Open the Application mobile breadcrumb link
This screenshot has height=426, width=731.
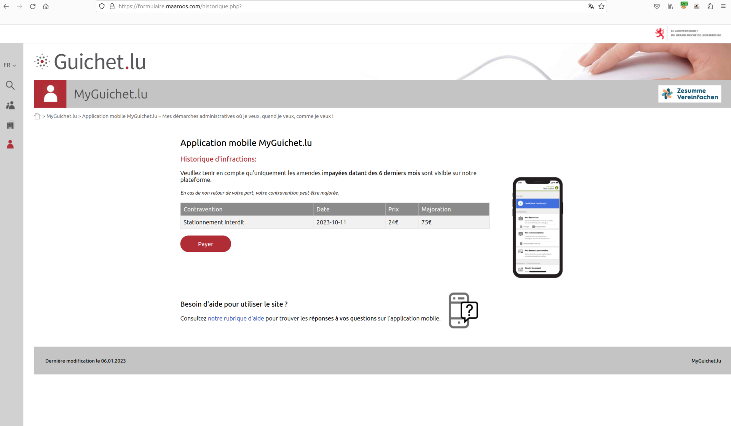(208, 116)
